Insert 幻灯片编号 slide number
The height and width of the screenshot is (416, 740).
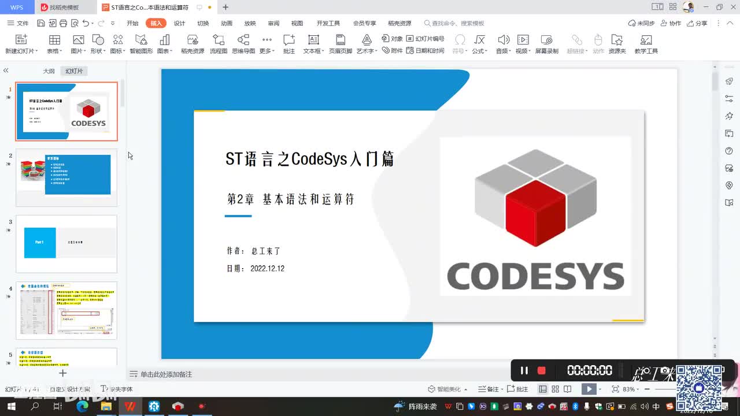425,39
